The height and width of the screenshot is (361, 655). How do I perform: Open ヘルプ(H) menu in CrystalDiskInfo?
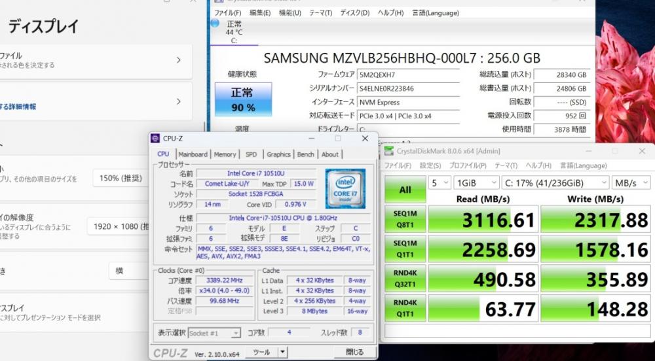click(390, 13)
